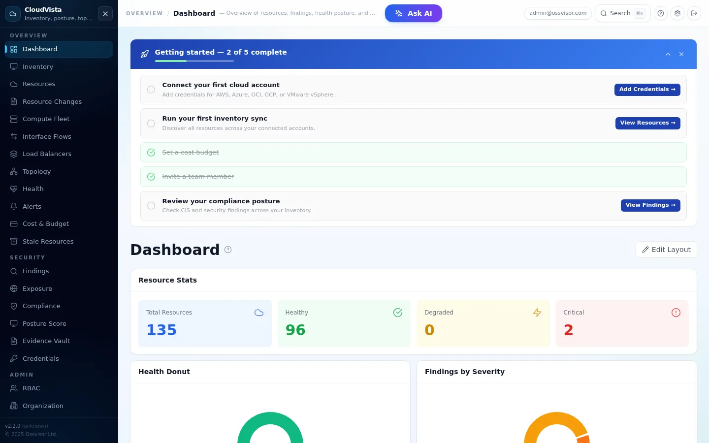Click View Resources button

pos(648,123)
